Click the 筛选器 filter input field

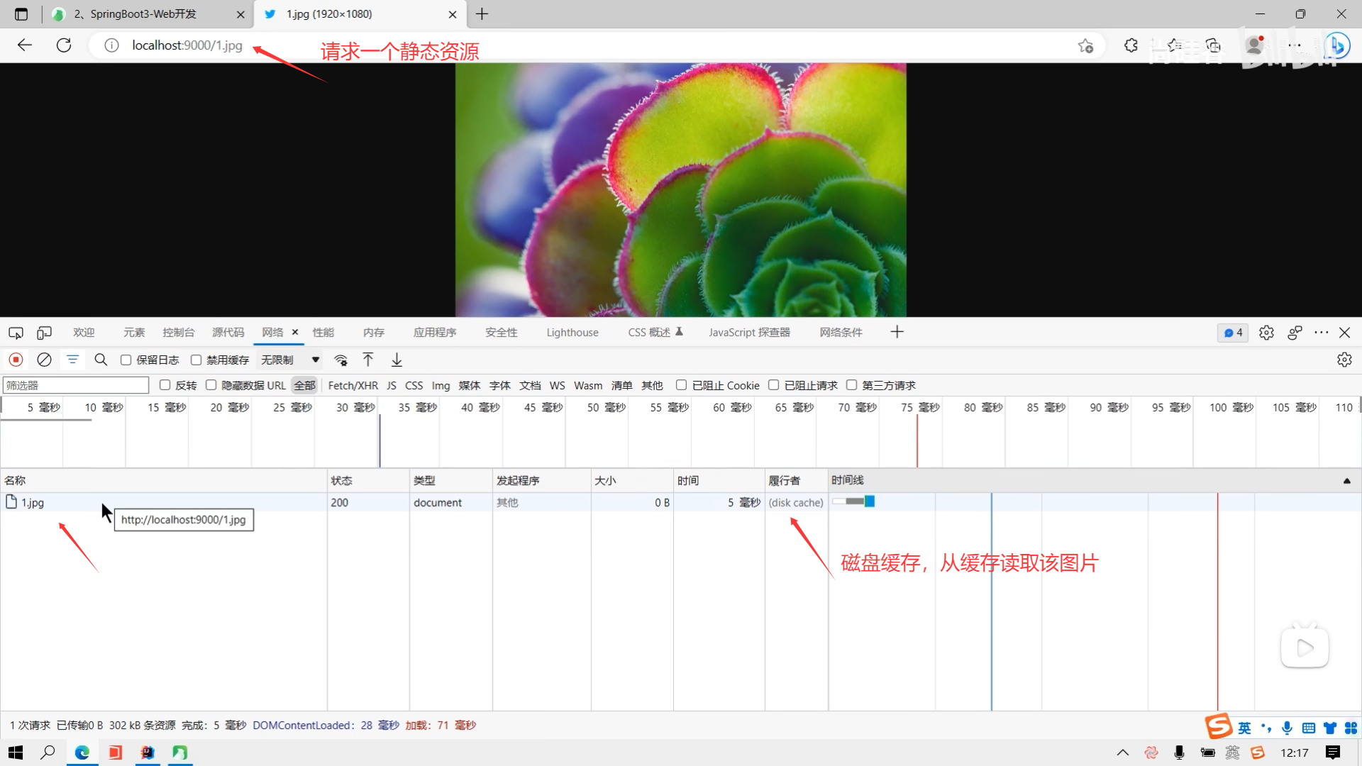tap(76, 385)
